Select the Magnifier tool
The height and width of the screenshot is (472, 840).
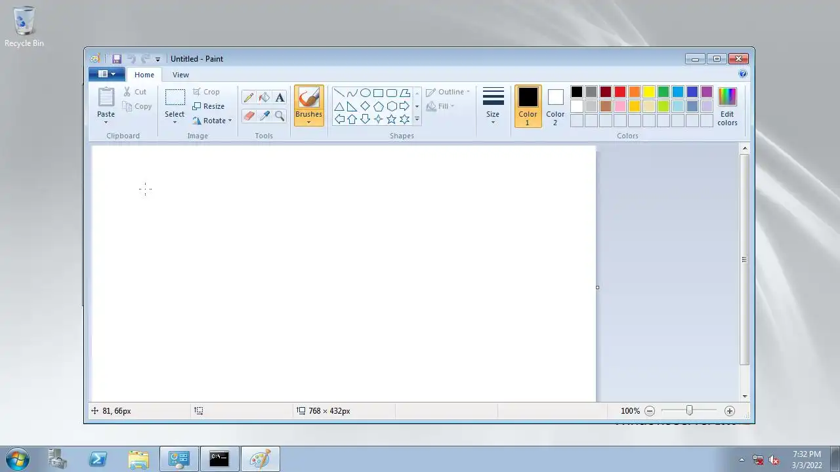(280, 116)
